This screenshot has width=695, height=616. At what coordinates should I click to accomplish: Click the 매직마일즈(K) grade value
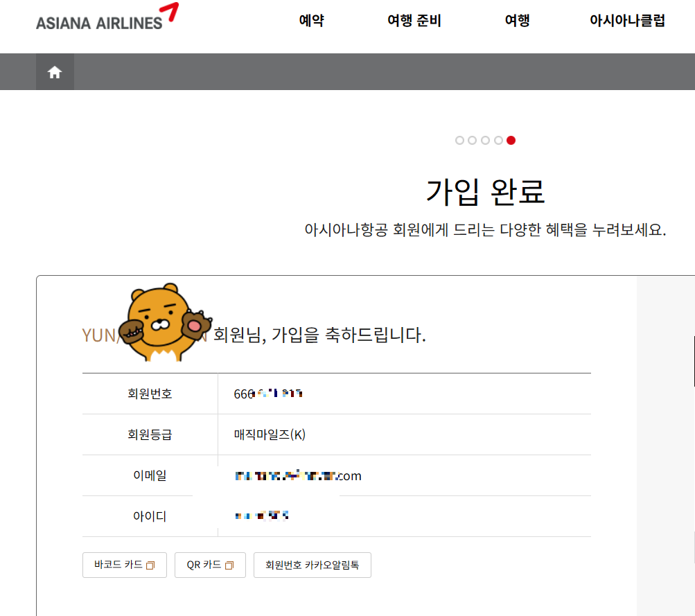coord(270,434)
